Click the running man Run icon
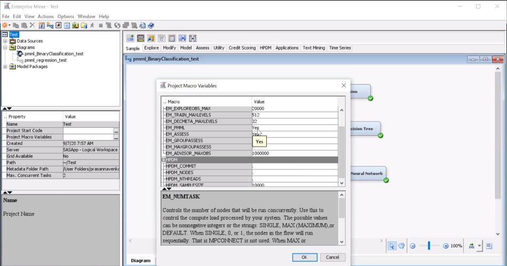This screenshot has height=266, width=507. point(92,25)
